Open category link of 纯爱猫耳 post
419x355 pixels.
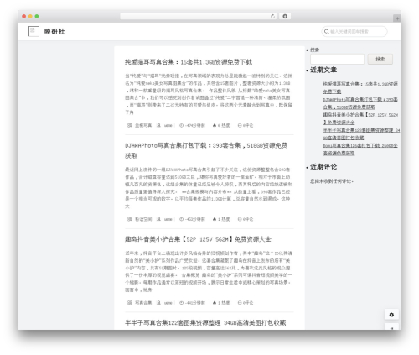[x=143, y=125]
